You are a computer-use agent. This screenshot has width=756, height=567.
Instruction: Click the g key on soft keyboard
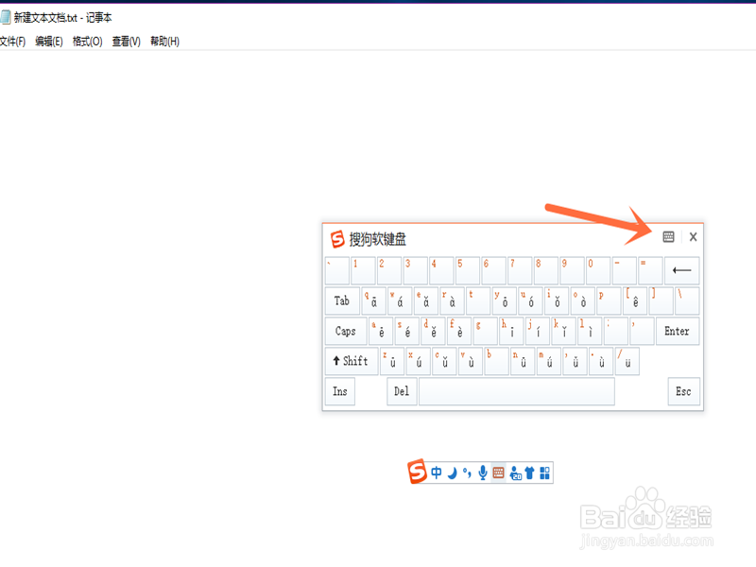485,331
